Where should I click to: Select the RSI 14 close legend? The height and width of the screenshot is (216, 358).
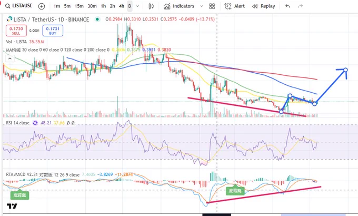[17, 123]
